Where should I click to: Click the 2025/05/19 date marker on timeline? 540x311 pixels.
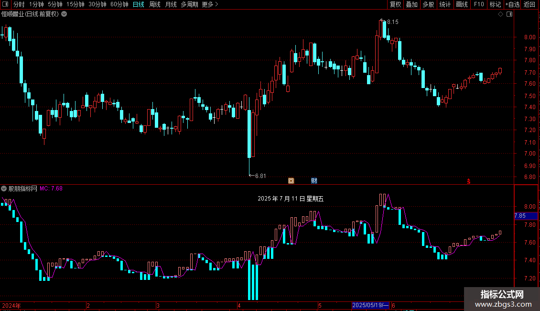pyautogui.click(x=370, y=305)
